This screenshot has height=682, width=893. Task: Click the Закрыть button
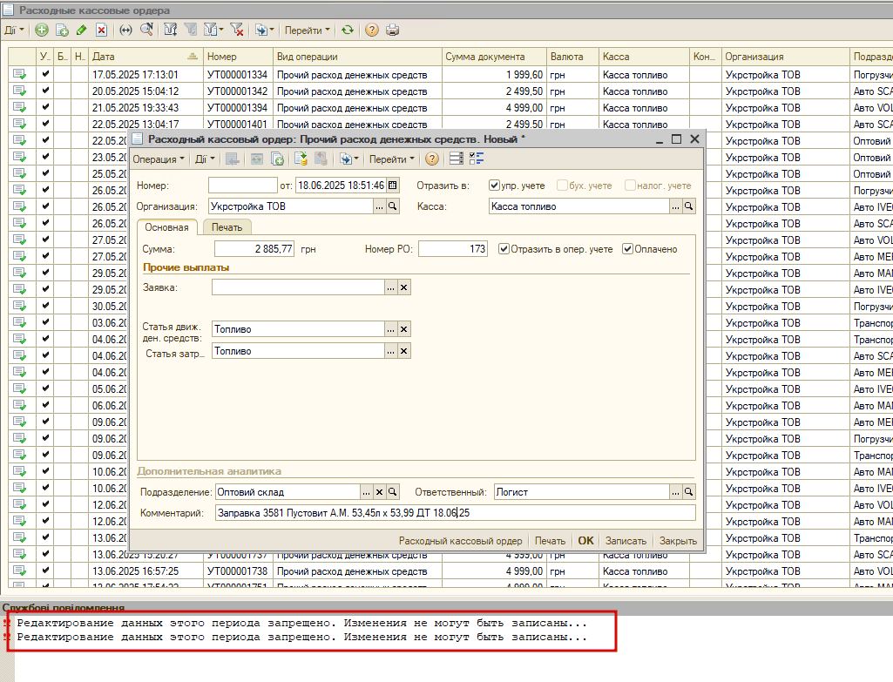point(678,541)
